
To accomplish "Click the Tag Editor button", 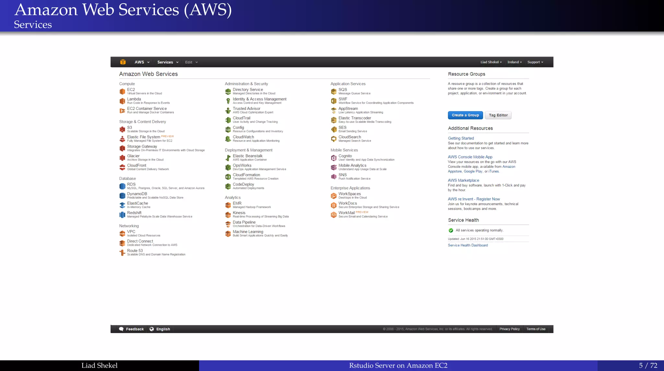I will click(498, 115).
